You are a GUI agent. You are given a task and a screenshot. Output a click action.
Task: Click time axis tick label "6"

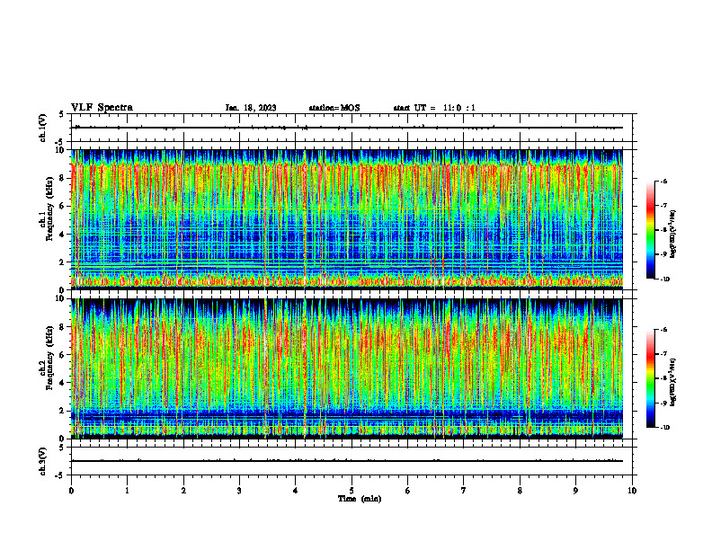point(408,491)
